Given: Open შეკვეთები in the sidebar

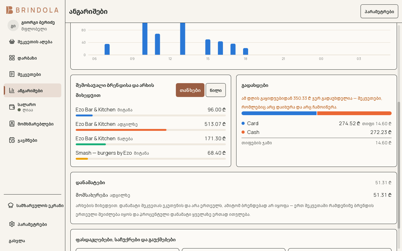Looking at the screenshot, I should pyautogui.click(x=32, y=74).
